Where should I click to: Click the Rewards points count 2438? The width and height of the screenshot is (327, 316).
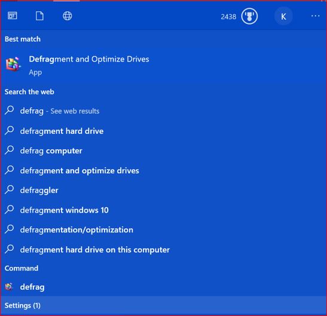tap(228, 17)
